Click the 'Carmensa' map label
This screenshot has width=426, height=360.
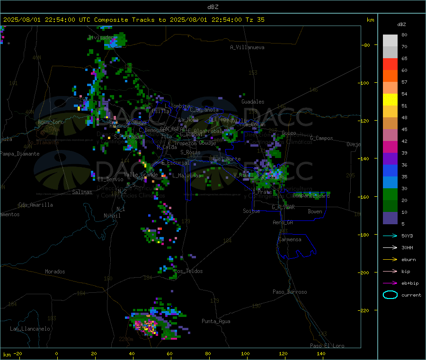pos(290,239)
